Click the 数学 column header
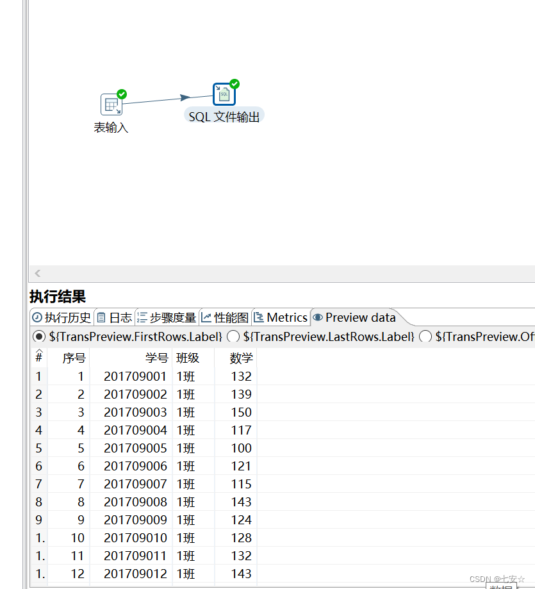 240,358
